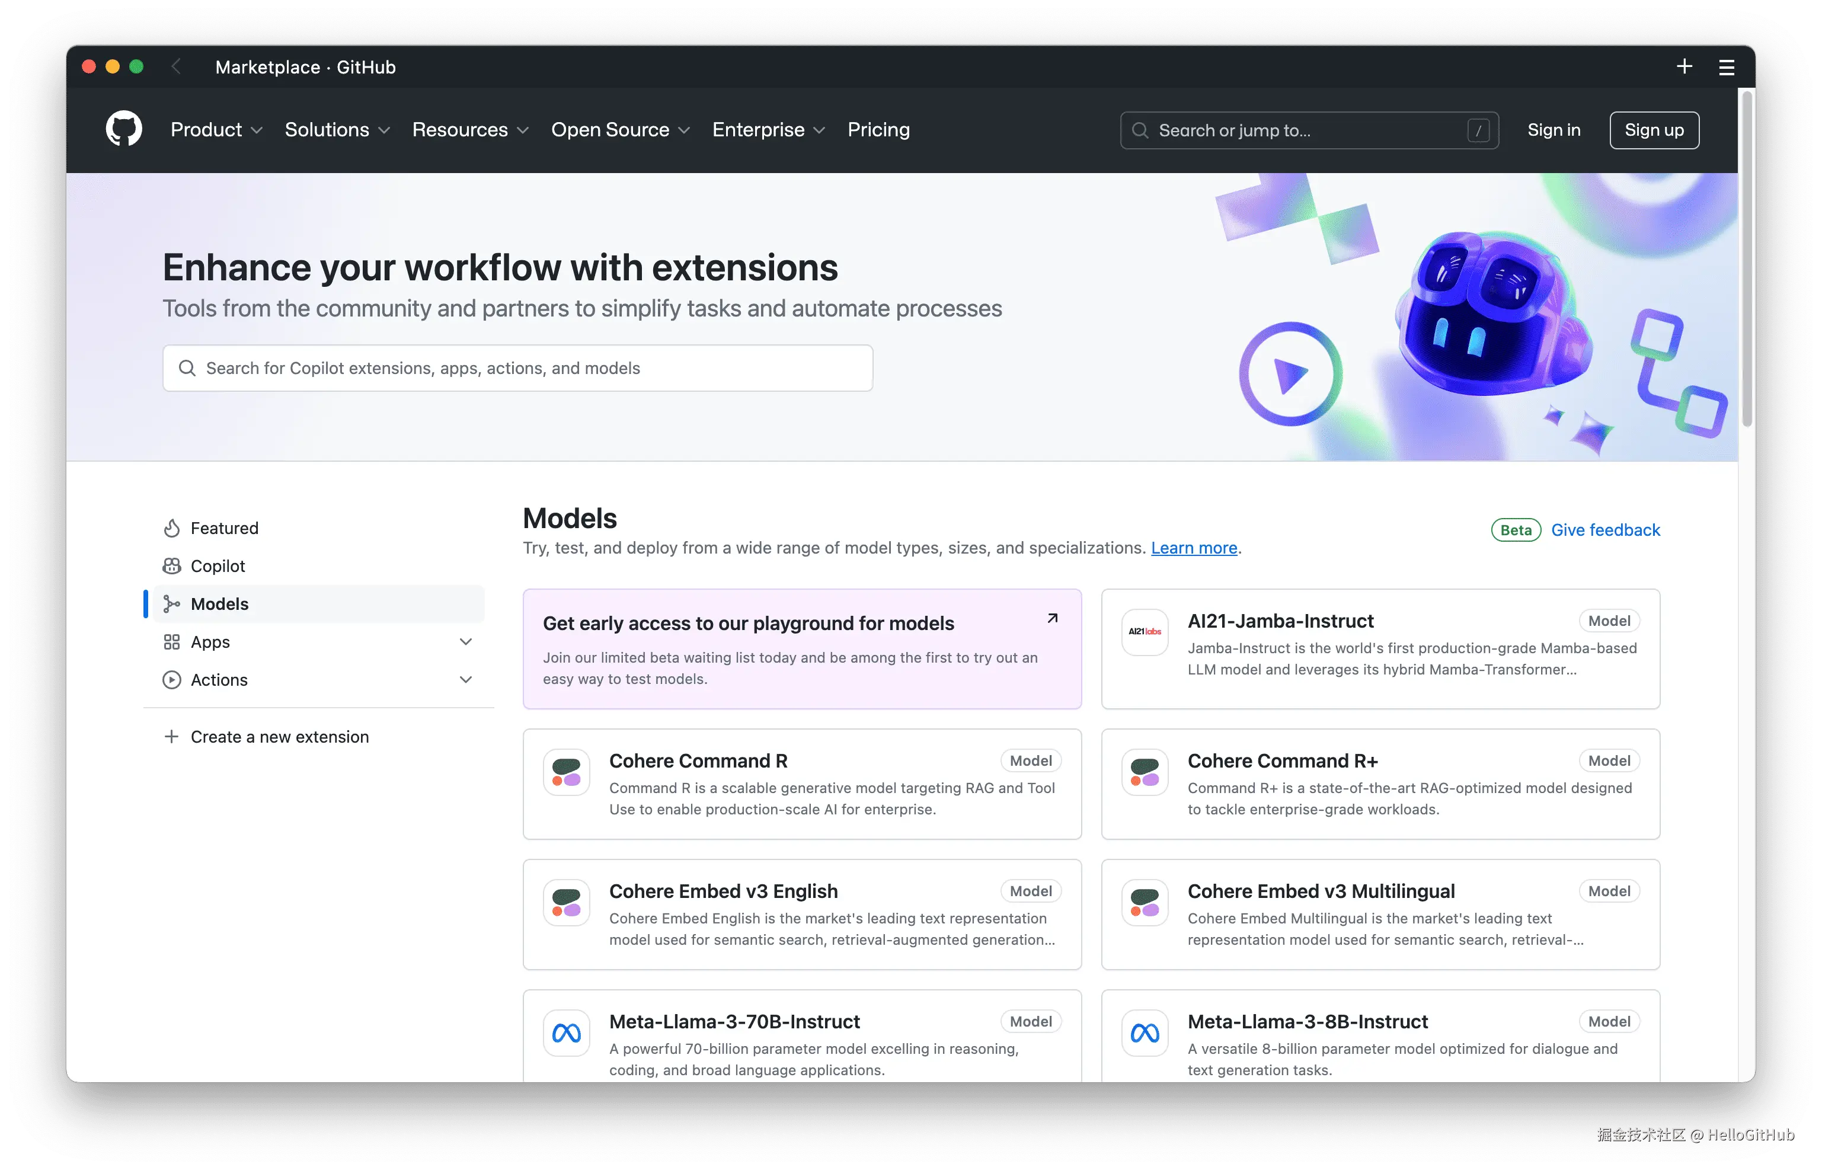Select Copilot in the sidebar
1822x1170 pixels.
[x=218, y=566]
